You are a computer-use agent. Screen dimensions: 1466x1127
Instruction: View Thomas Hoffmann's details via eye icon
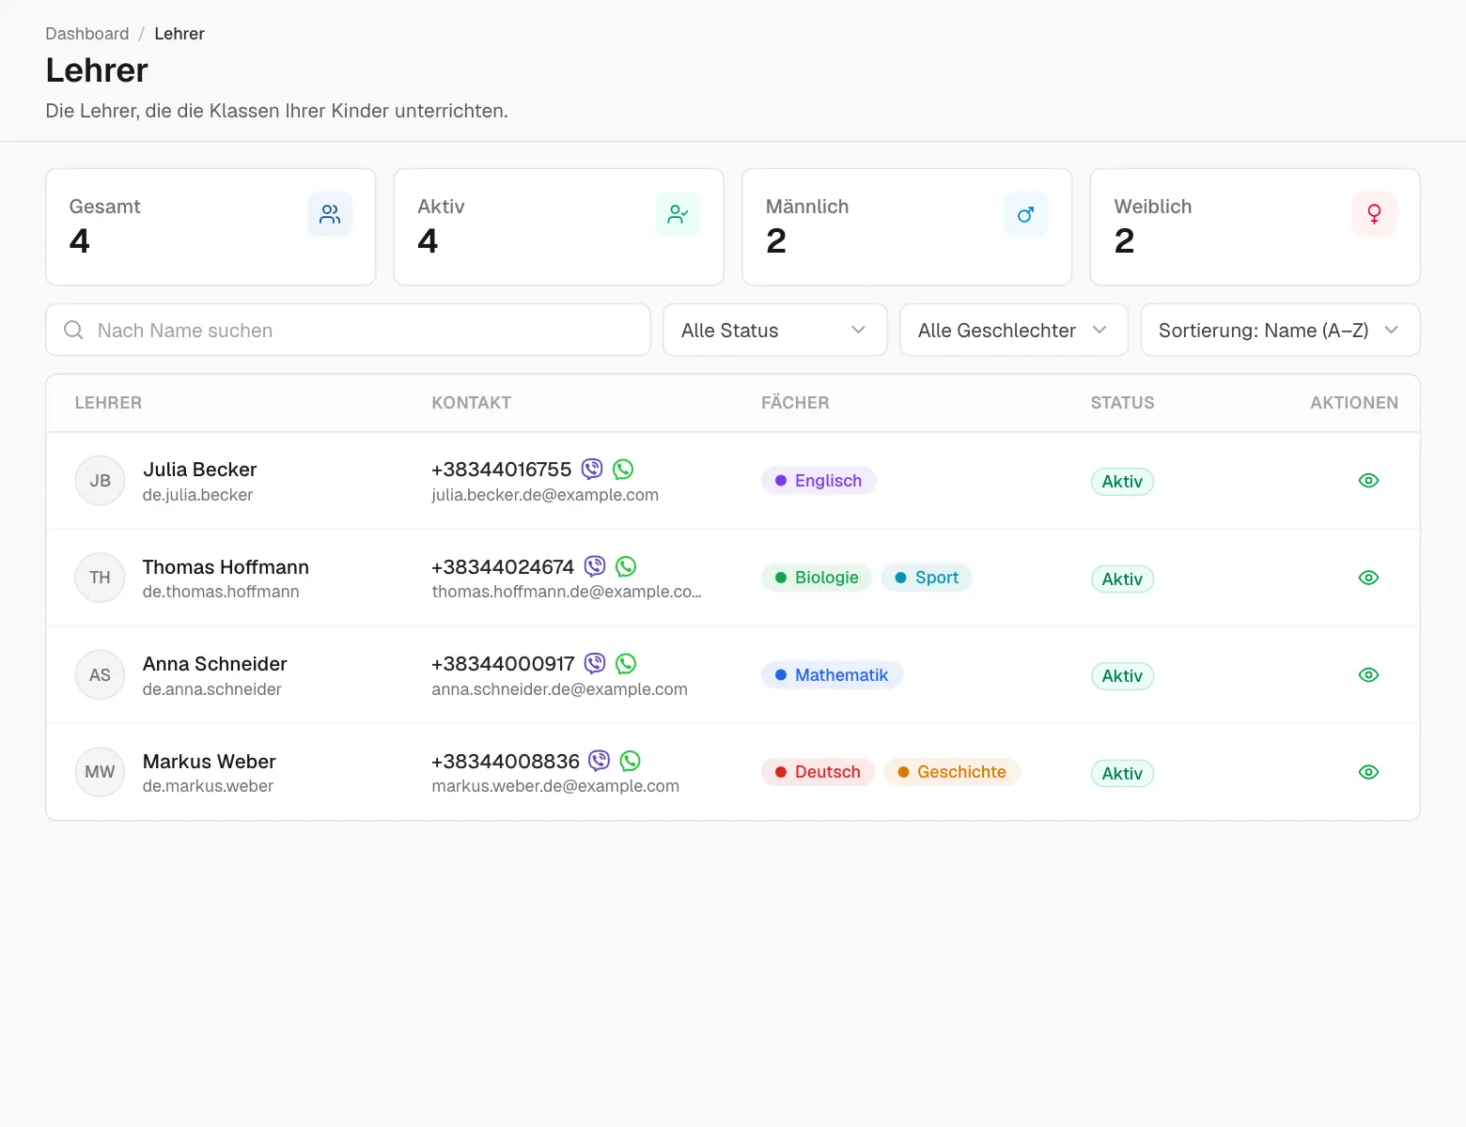point(1368,578)
